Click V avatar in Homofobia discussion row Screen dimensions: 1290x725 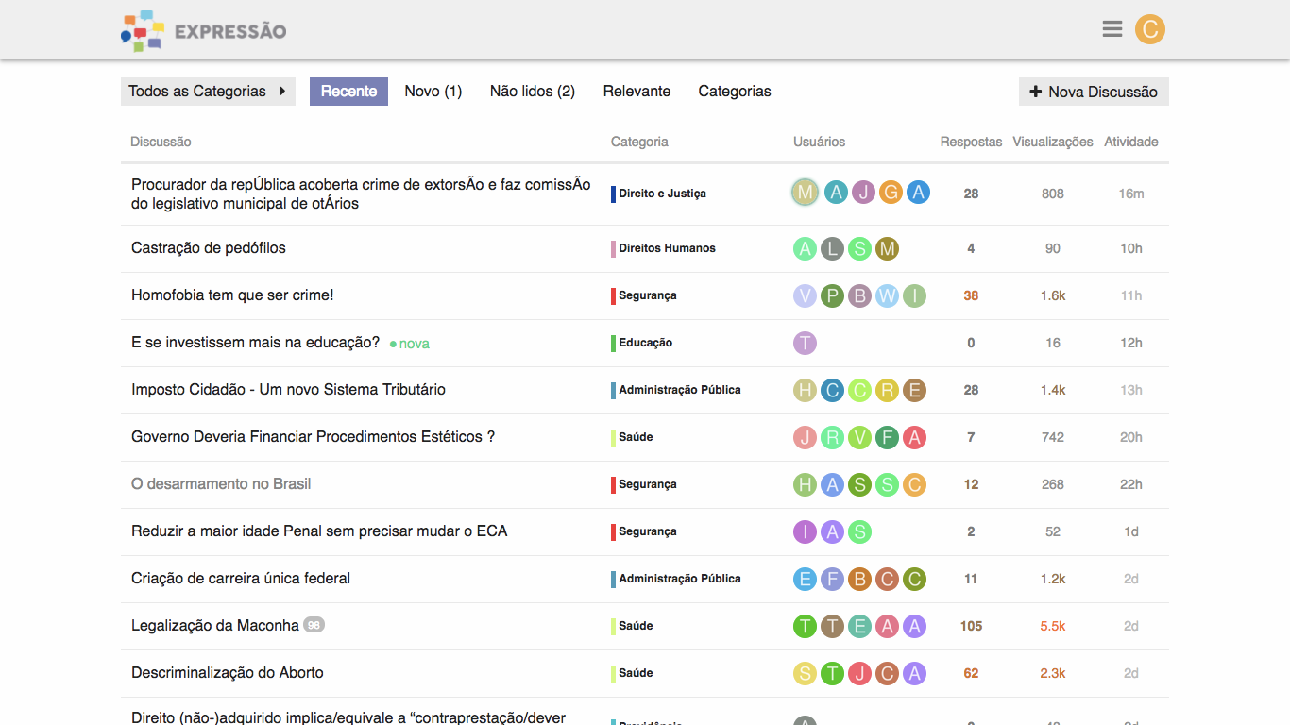point(805,295)
